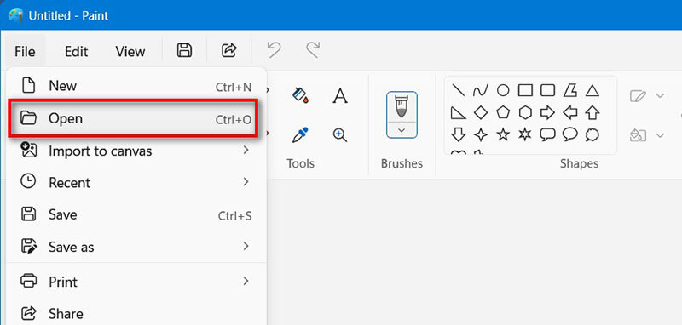This screenshot has height=325, width=682.
Task: Choose the Pentagon shape
Action: point(503,113)
